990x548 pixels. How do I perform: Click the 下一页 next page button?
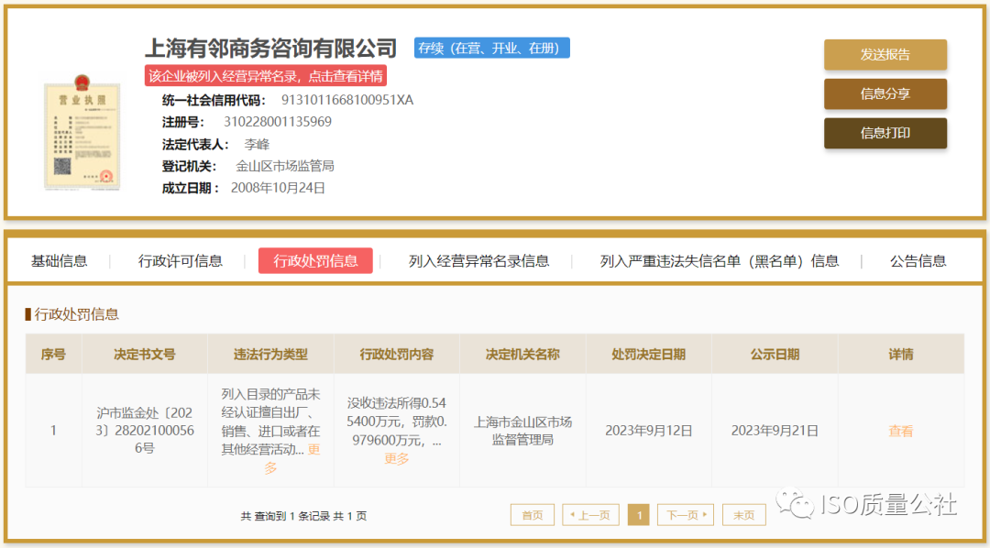(x=685, y=514)
